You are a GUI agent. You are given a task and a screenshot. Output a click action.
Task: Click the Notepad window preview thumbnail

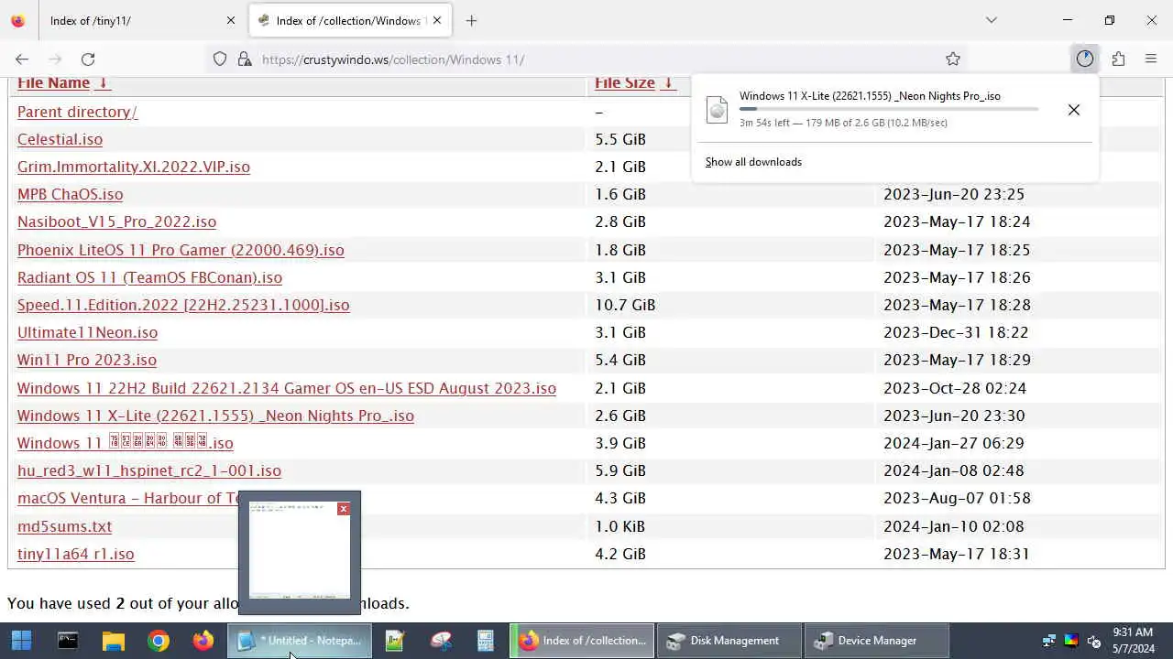point(300,551)
